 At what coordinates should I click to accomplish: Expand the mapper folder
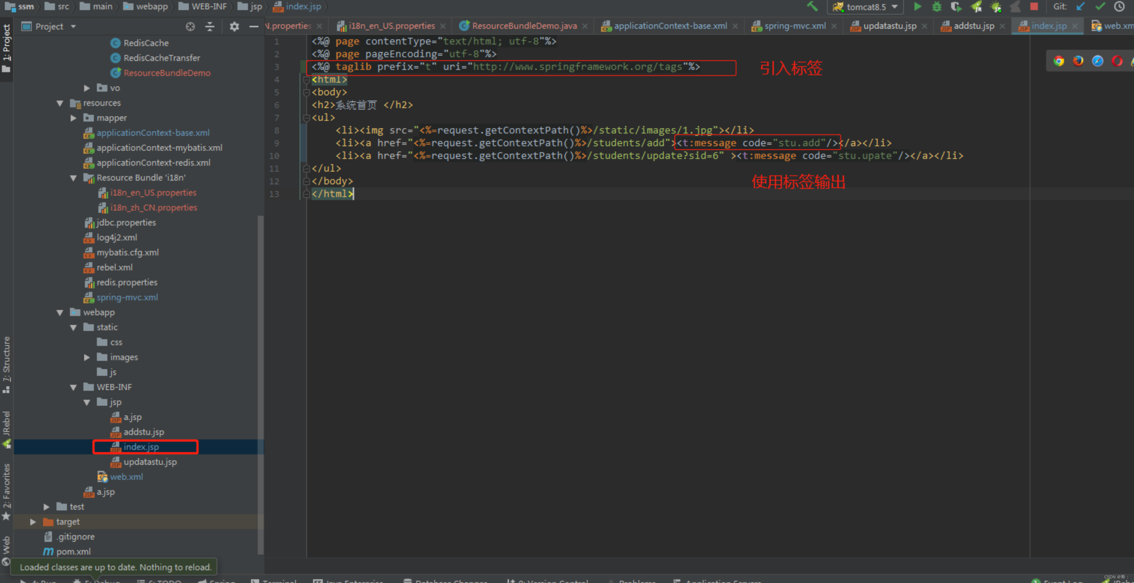(x=73, y=118)
